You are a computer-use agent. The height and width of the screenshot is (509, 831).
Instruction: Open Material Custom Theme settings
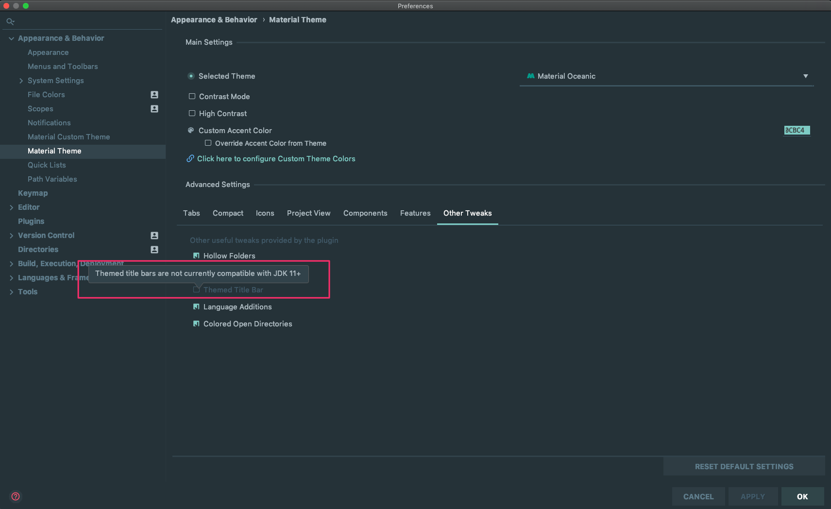click(68, 137)
